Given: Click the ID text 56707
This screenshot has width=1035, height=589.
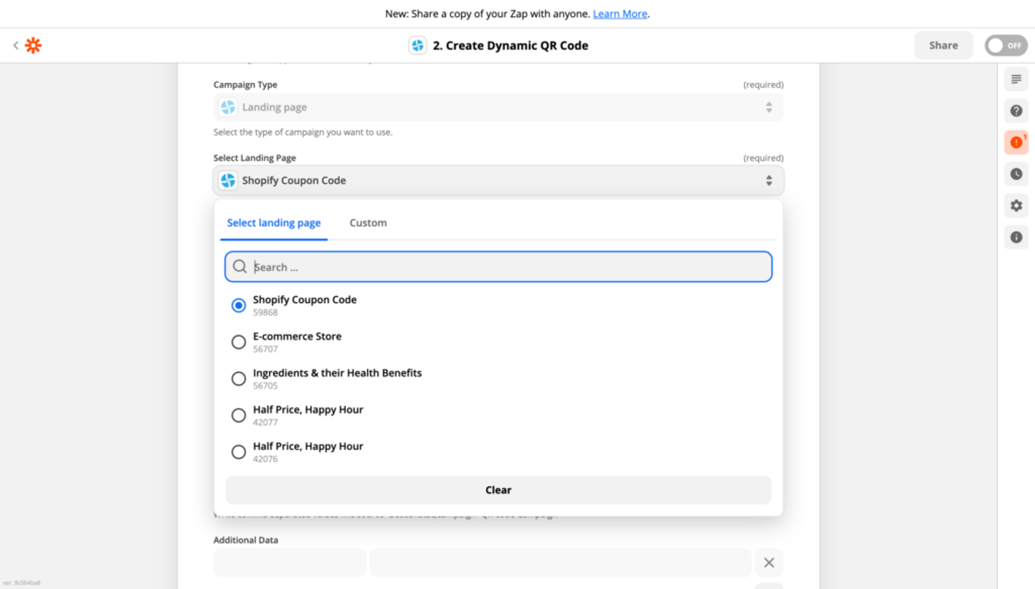Looking at the screenshot, I should 265,349.
